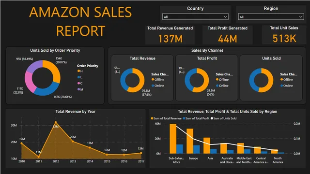The image size is (310, 174).
Task: Click the 2015 data point at 12M
Action: (x=107, y=155)
